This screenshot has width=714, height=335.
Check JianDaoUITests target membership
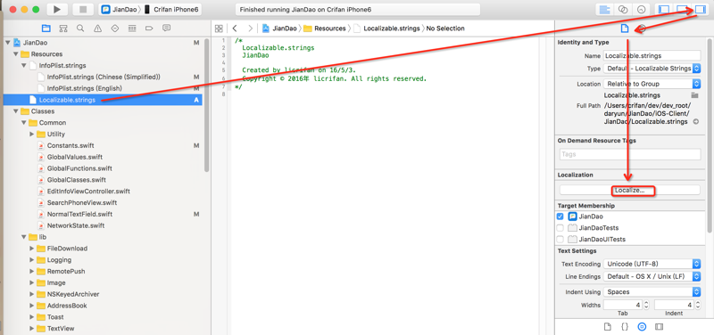pos(560,239)
